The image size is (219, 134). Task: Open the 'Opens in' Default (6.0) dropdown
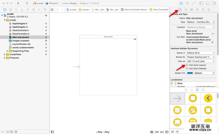200,53
